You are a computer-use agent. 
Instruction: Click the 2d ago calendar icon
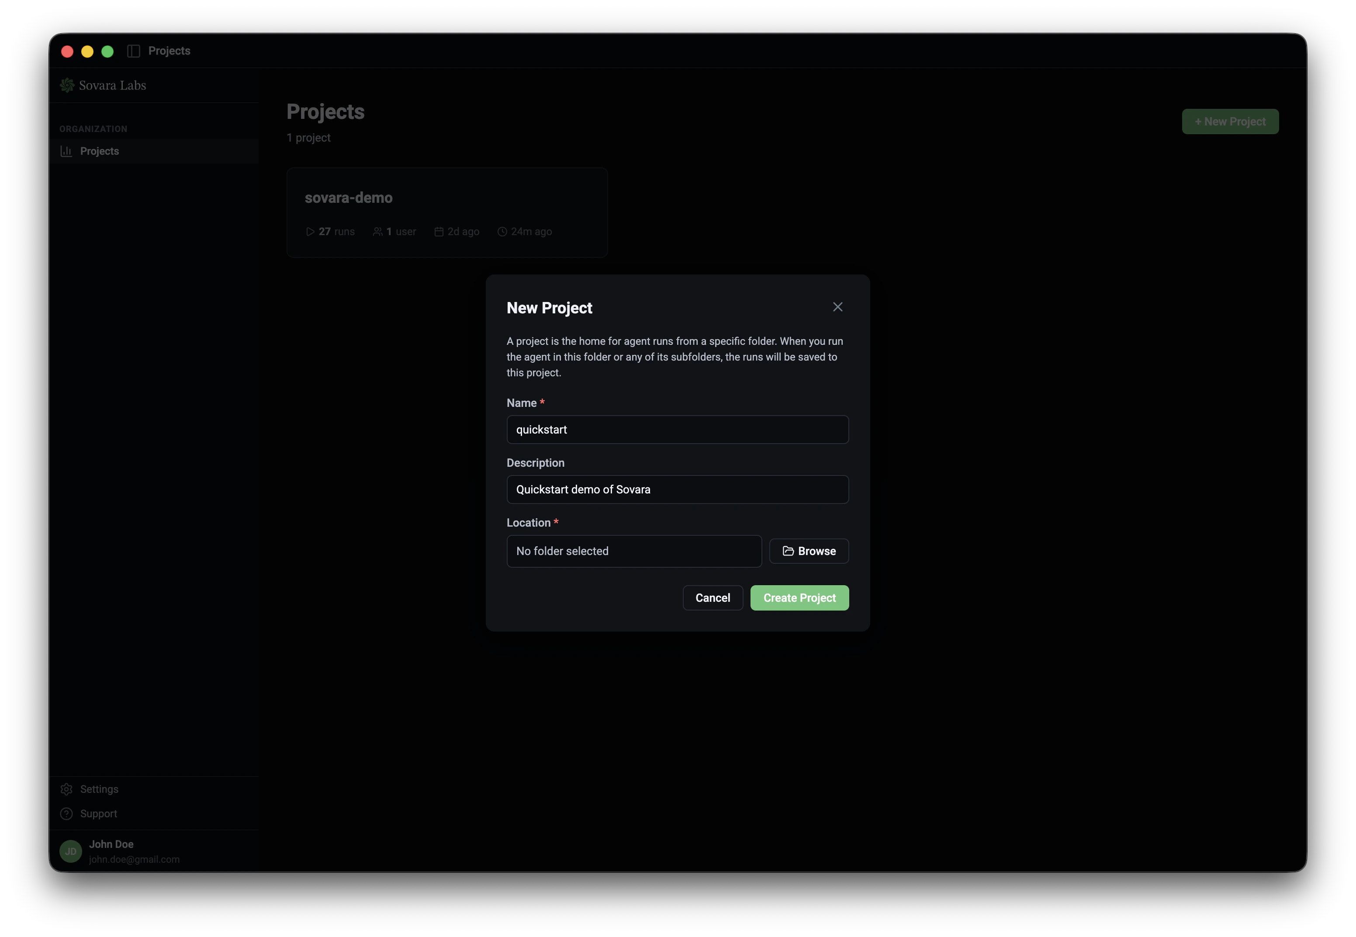438,231
